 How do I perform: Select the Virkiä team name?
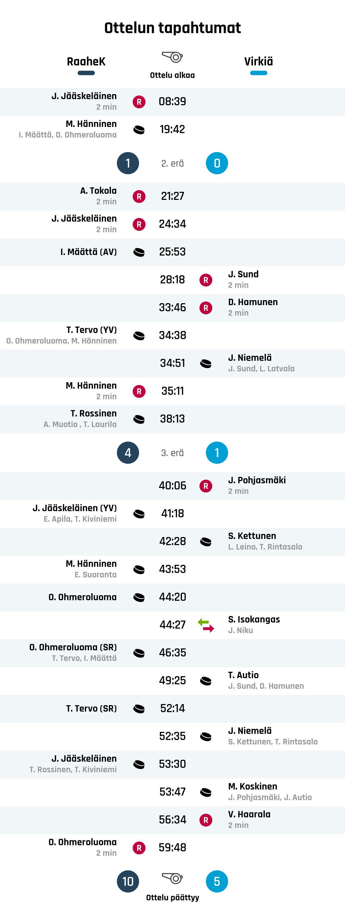(x=259, y=61)
